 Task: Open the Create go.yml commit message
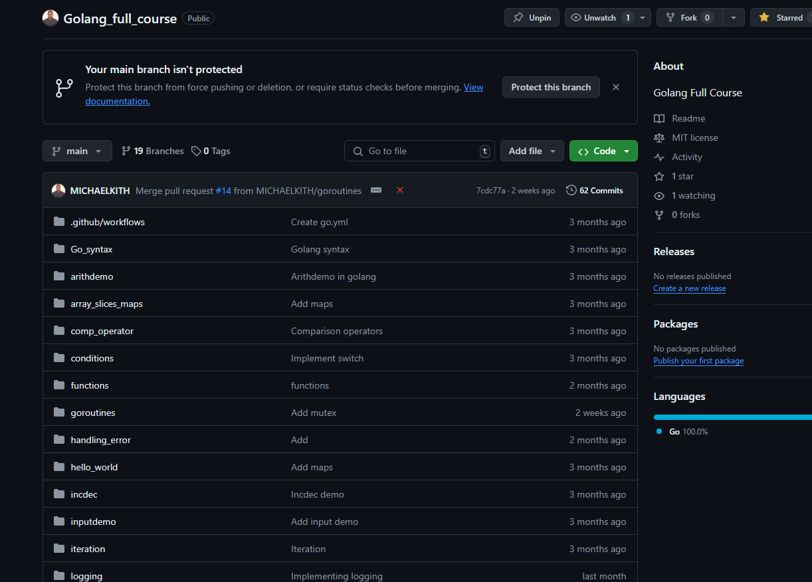320,222
